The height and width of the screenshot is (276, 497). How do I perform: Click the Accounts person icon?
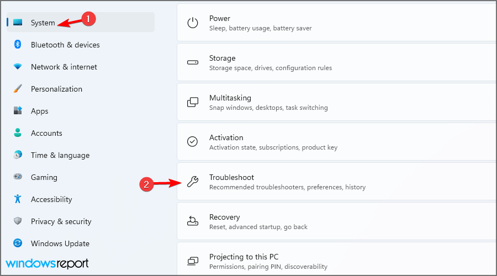(x=18, y=133)
